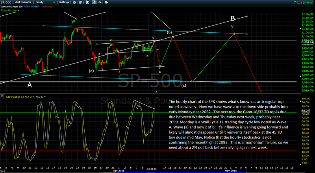Click the red alarm clock alert icon

tap(74, 2)
